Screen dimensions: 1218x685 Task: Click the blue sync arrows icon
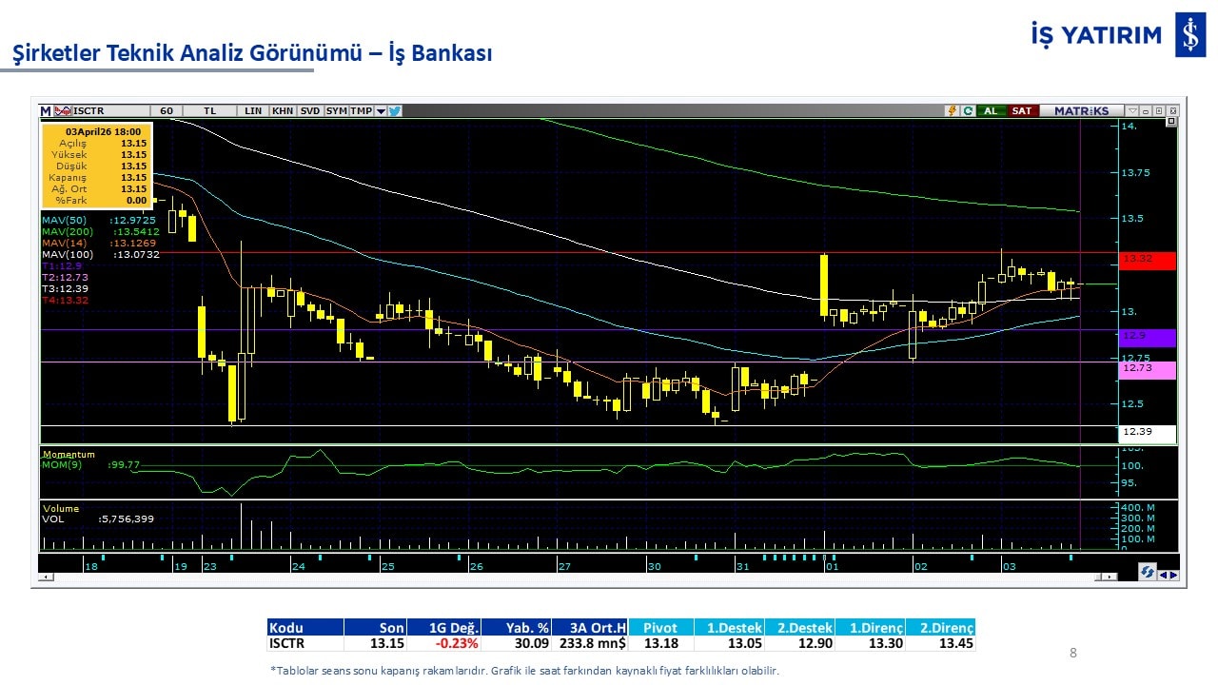(1148, 572)
